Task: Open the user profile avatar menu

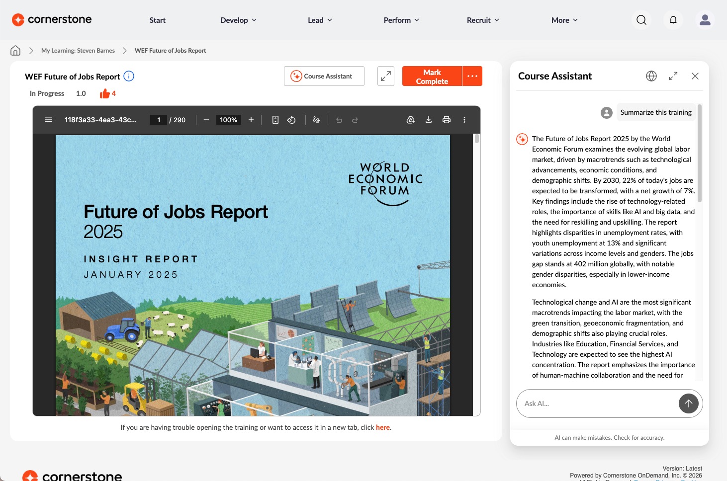Action: click(705, 20)
